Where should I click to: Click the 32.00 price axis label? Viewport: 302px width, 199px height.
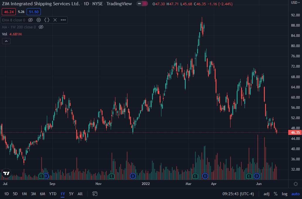pyautogui.click(x=296, y=169)
